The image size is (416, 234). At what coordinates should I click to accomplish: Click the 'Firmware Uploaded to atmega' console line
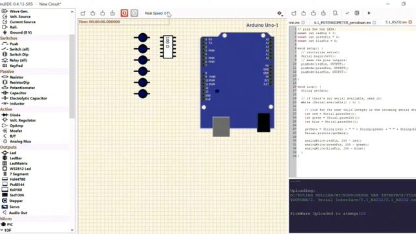[x=328, y=214]
